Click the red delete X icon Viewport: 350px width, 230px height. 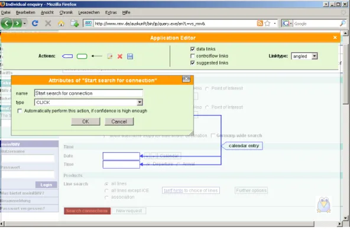coord(120,57)
